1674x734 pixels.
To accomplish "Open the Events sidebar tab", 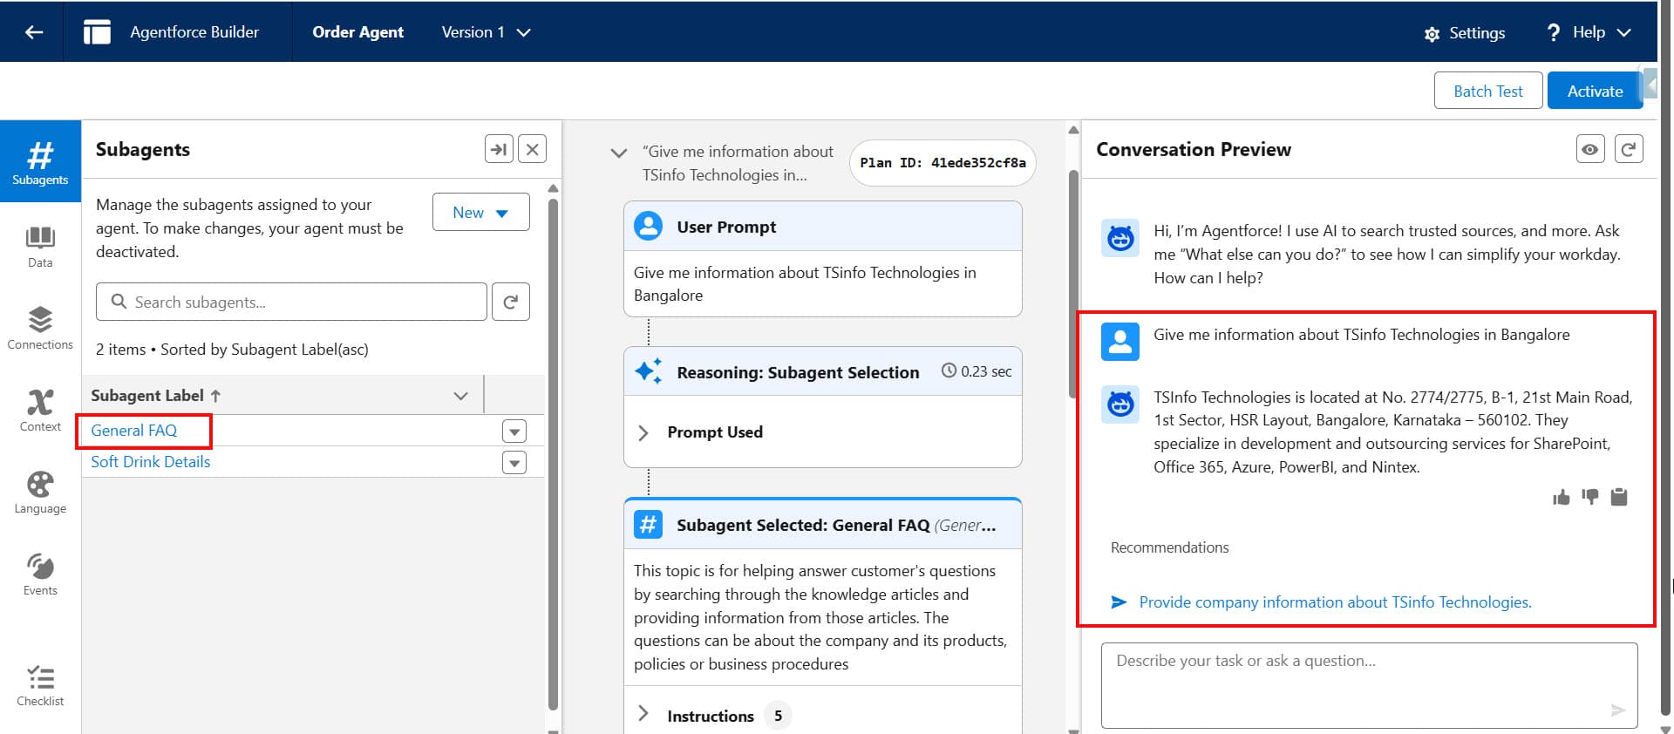I will pos(40,574).
